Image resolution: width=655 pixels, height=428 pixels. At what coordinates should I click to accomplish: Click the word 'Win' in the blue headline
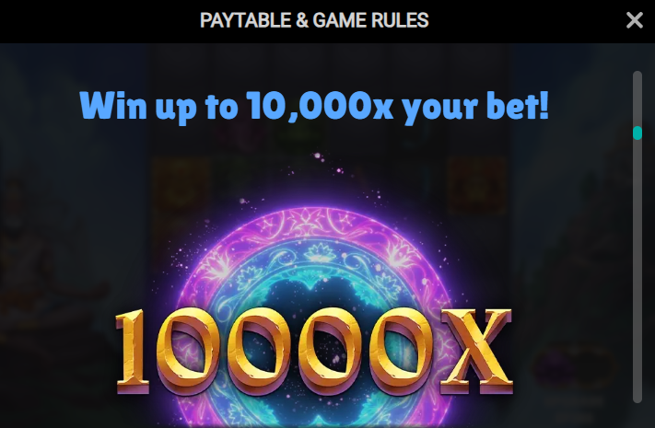113,105
